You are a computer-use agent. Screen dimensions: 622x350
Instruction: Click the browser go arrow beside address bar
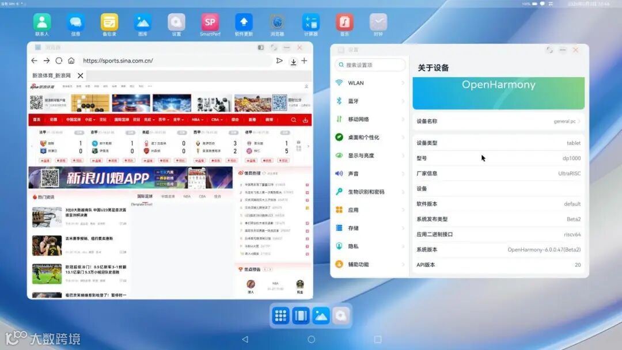click(280, 60)
